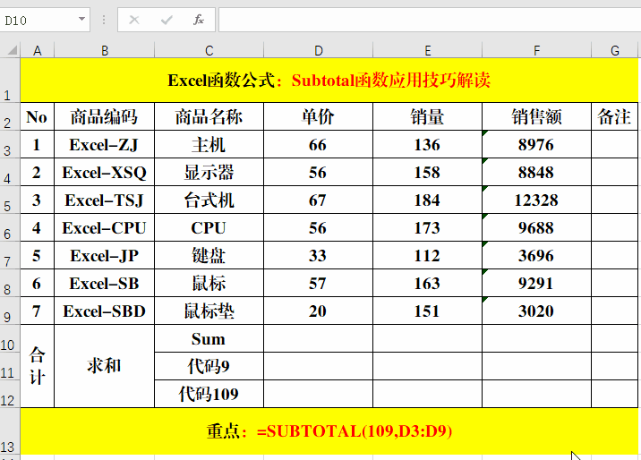Click the cell 'Excel-JP'

[104, 255]
